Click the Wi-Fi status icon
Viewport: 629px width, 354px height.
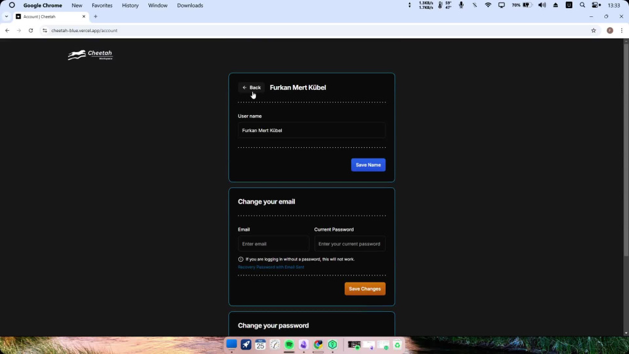(x=488, y=5)
